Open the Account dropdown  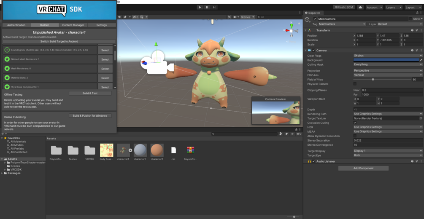pyautogui.click(x=374, y=7)
